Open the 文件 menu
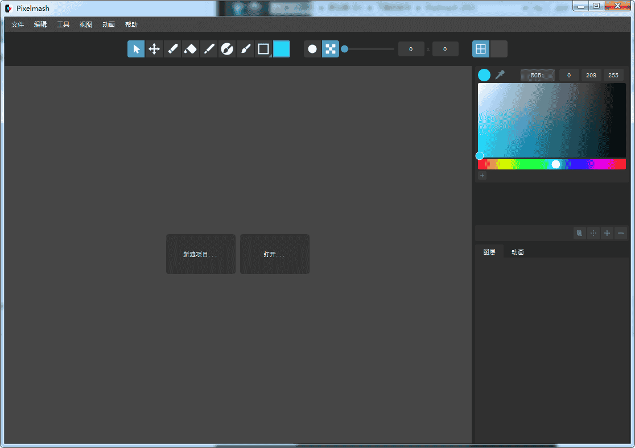This screenshot has width=635, height=448. tap(18, 24)
